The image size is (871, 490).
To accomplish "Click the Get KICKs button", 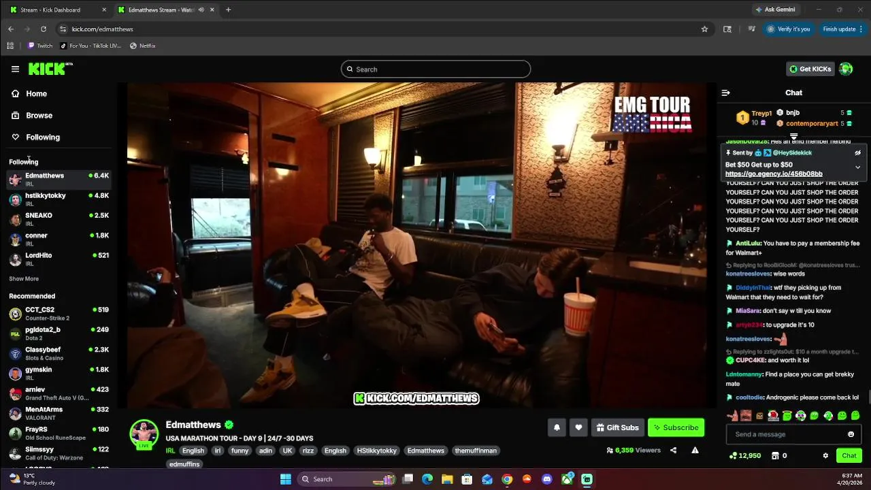I will pos(810,69).
